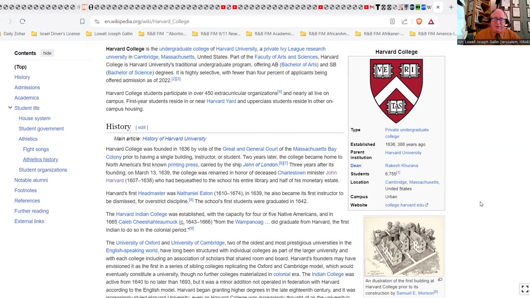
Task: Jump to the History section in contents
Action: [22, 77]
